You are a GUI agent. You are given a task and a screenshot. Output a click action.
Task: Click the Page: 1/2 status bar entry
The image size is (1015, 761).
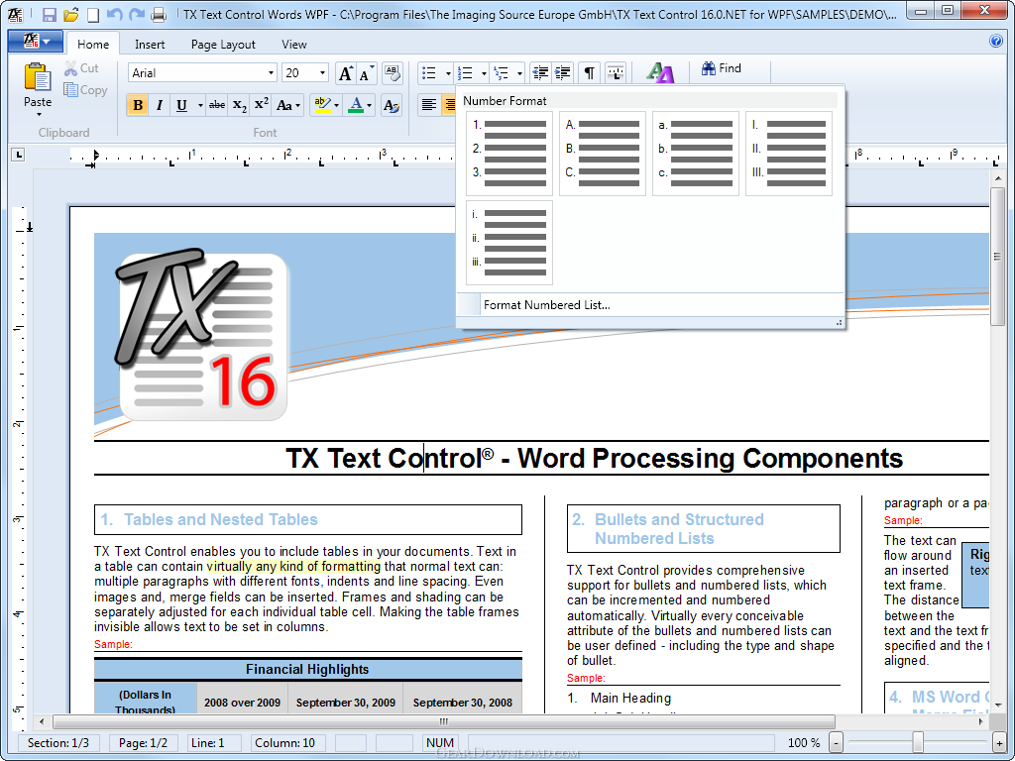pos(144,743)
